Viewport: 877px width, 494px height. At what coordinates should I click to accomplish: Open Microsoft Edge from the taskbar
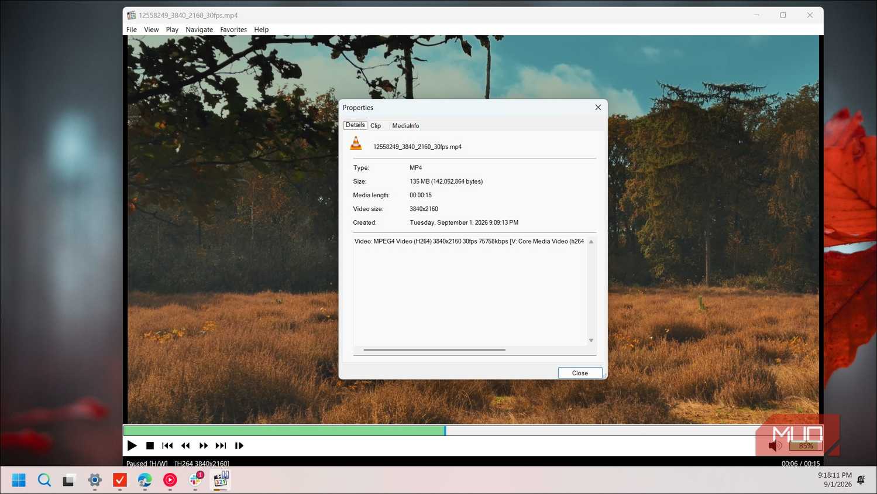145,480
